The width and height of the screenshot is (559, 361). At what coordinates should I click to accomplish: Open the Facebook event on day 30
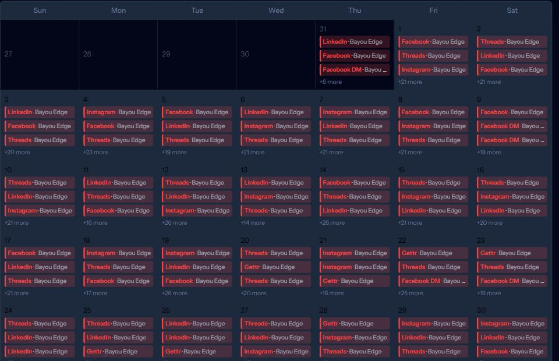click(512, 351)
